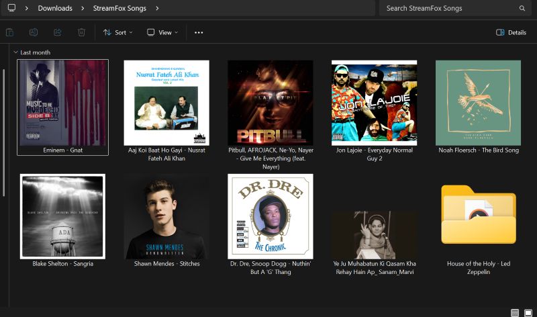
Task: Open the See more ellipsis menu
Action: point(199,32)
